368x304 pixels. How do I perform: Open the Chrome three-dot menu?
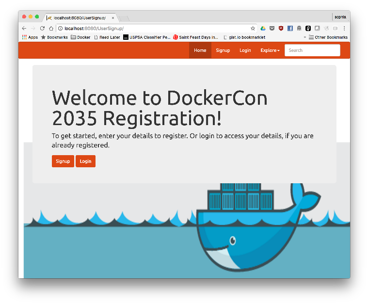tap(344, 29)
